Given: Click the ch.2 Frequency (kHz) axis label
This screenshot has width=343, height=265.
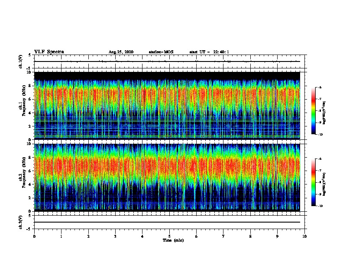Looking at the screenshot, I should pyautogui.click(x=22, y=172).
